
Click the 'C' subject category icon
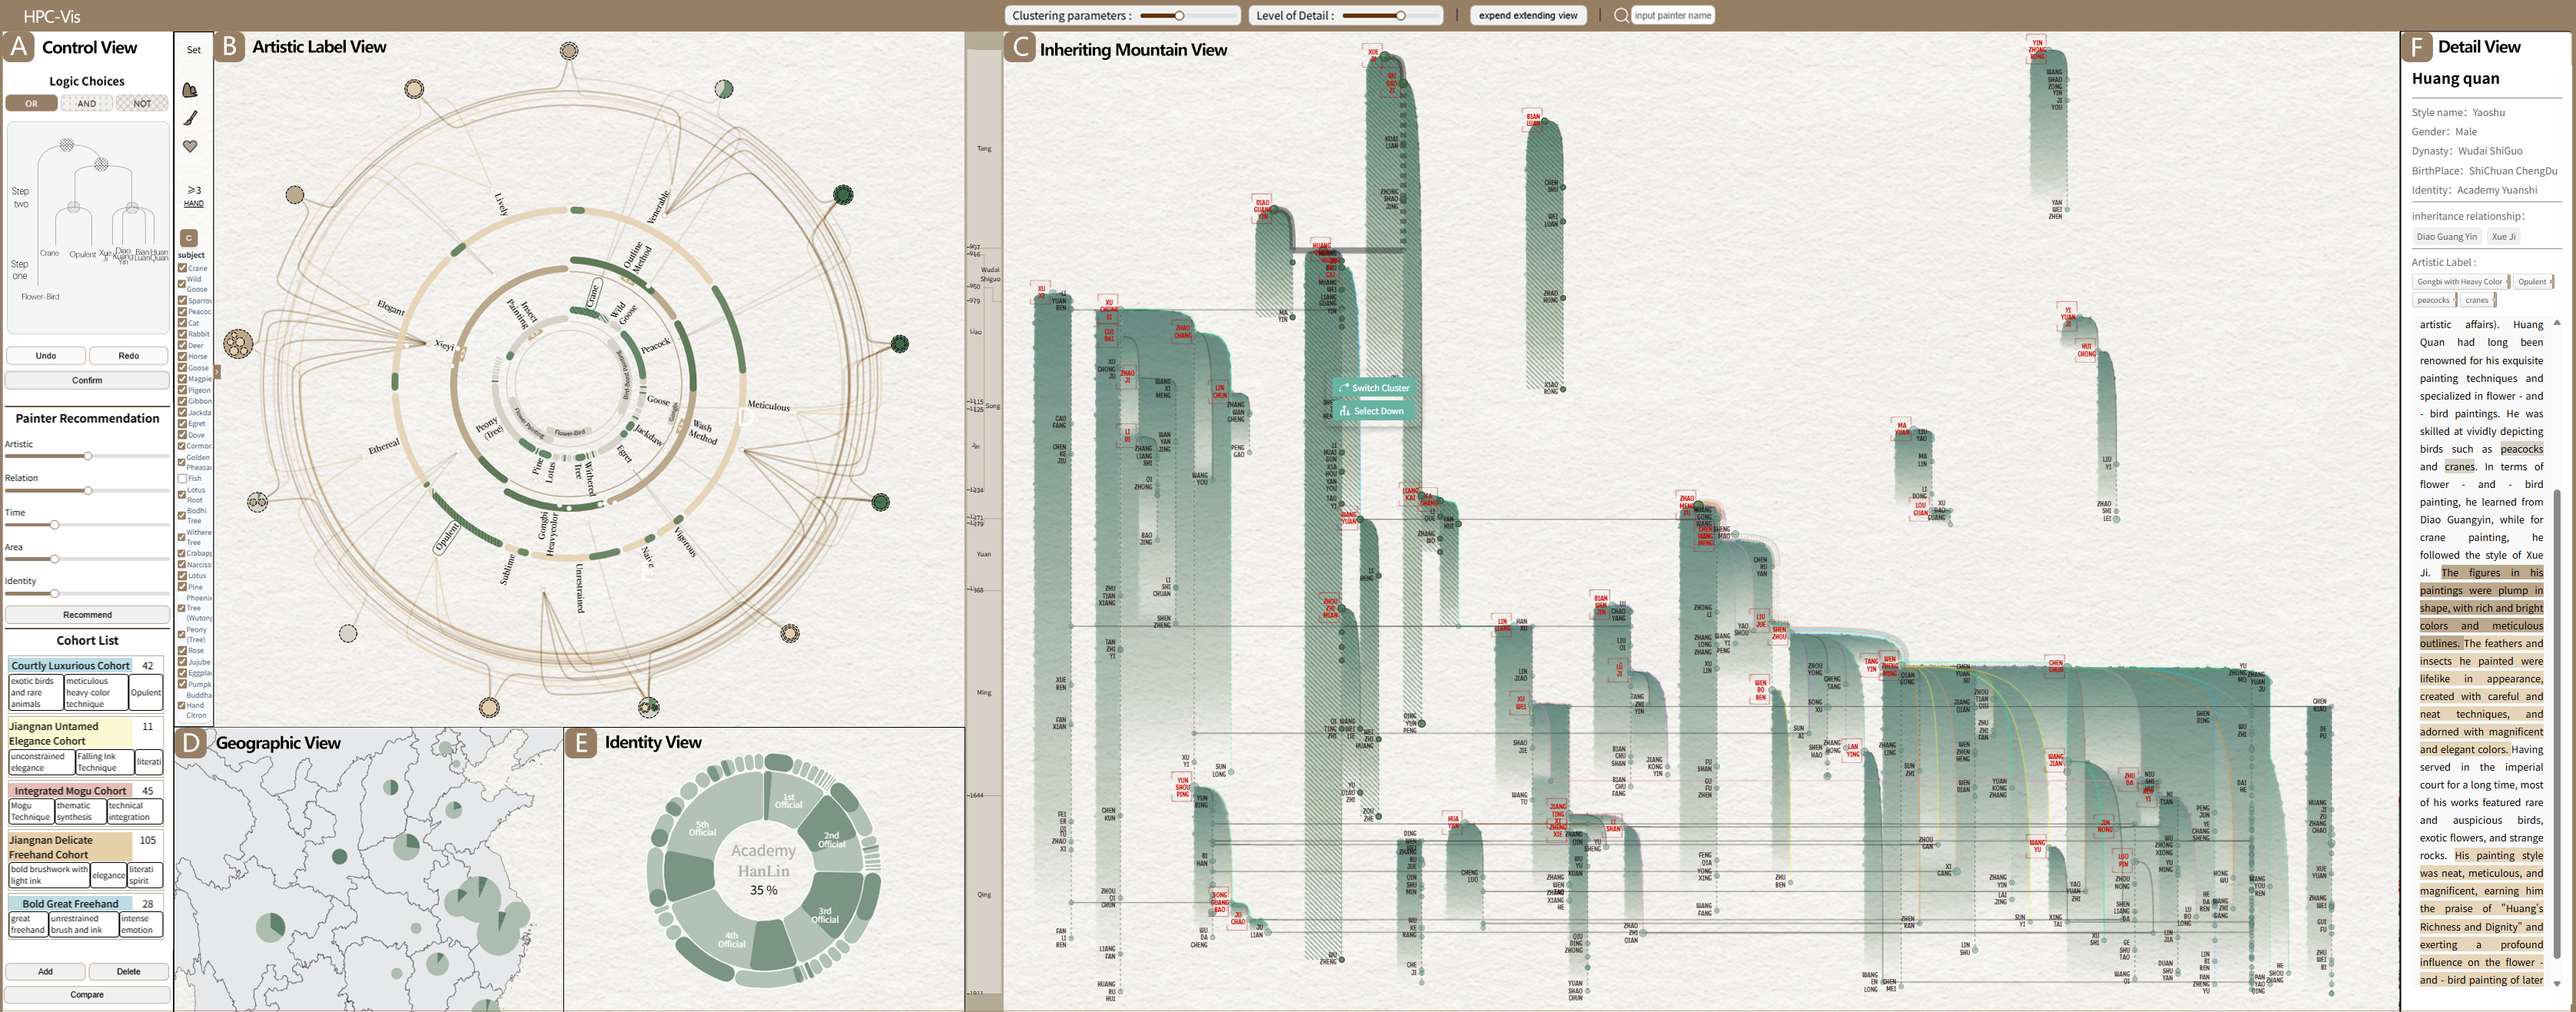[189, 238]
